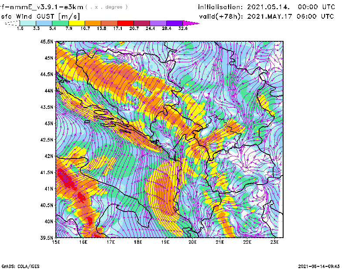Click the 32.6 colorbar value label
Image resolution: width=349 pixels, height=269 pixels.
click(x=183, y=28)
